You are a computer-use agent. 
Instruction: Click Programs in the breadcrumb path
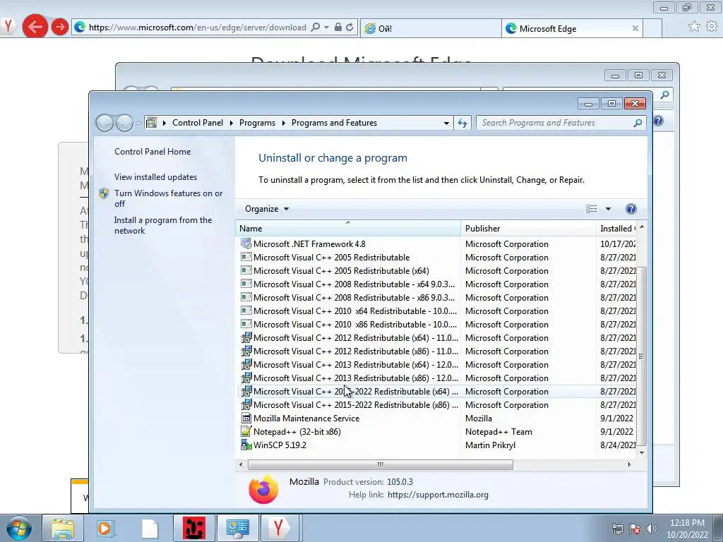[x=257, y=123]
